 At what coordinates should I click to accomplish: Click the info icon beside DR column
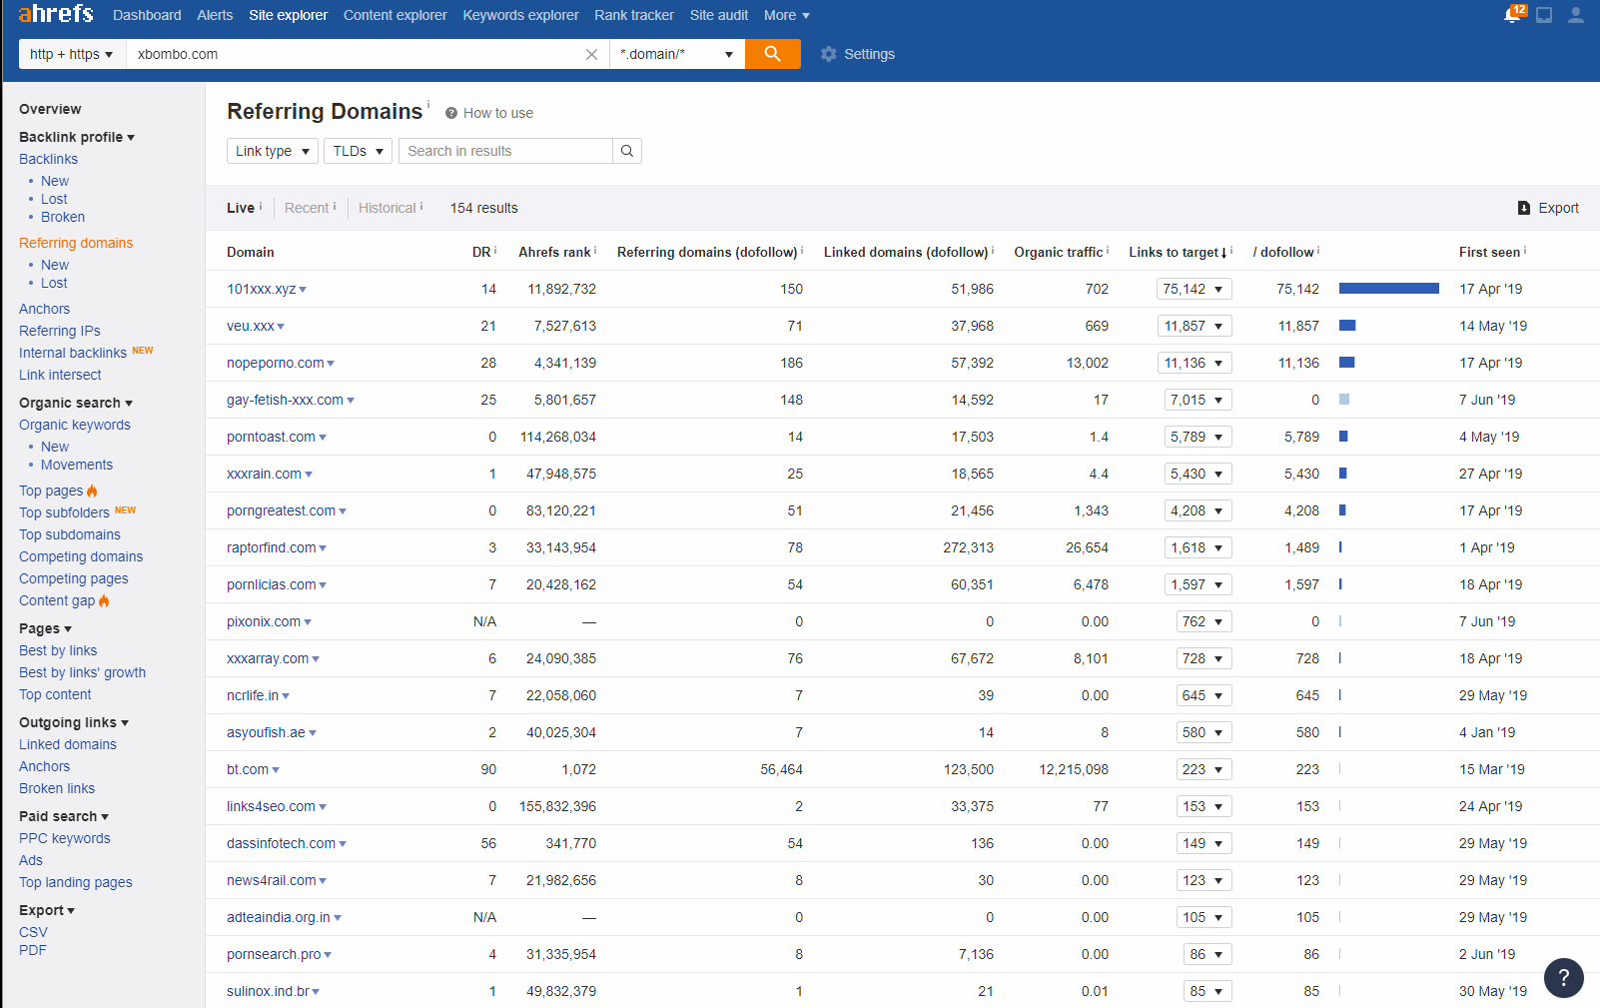coord(495,250)
